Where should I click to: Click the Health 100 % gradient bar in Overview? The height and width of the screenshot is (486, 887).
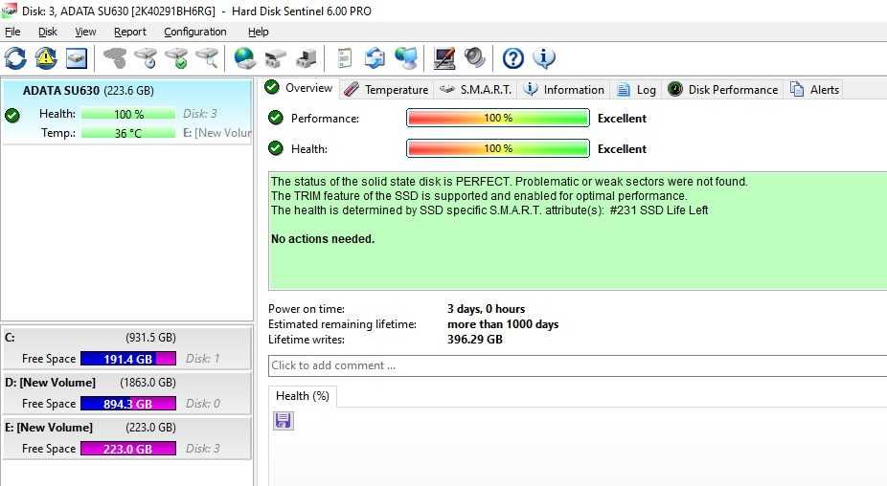[x=498, y=148]
